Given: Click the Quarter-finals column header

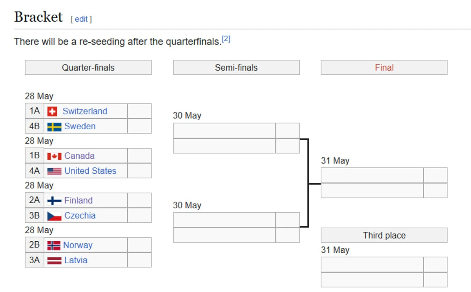Looking at the screenshot, I should pyautogui.click(x=88, y=68).
